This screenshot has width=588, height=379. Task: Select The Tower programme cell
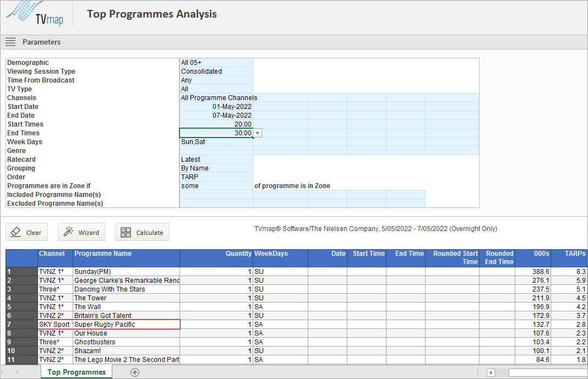(127, 298)
